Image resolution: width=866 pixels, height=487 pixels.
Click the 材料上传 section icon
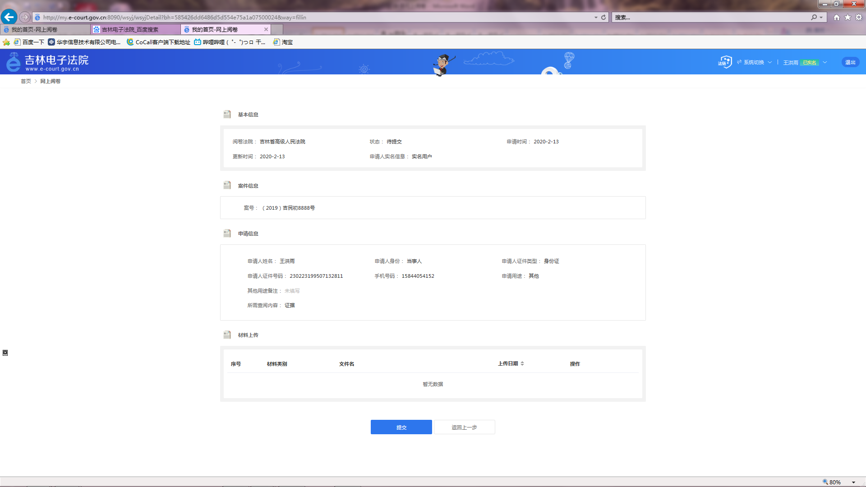pyautogui.click(x=227, y=335)
